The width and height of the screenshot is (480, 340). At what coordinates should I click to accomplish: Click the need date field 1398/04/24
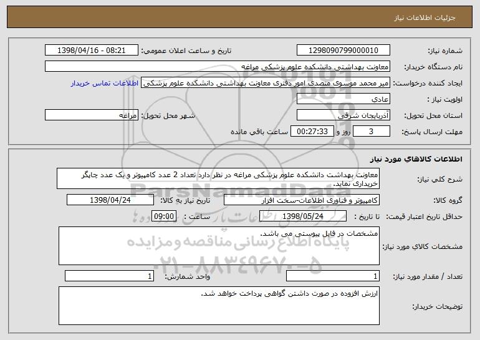pos(110,200)
